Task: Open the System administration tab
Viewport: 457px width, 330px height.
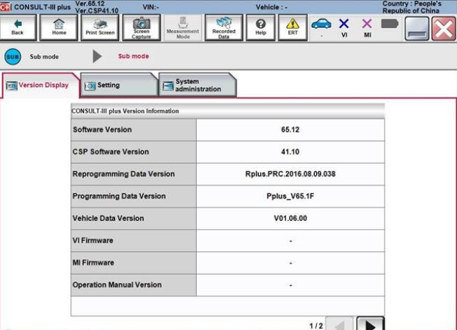Action: coord(198,85)
